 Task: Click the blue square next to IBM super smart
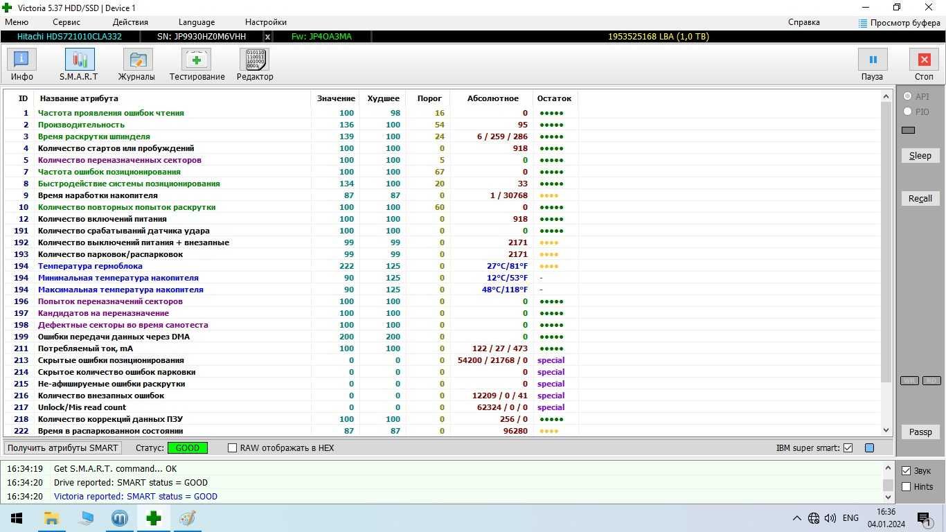point(869,448)
